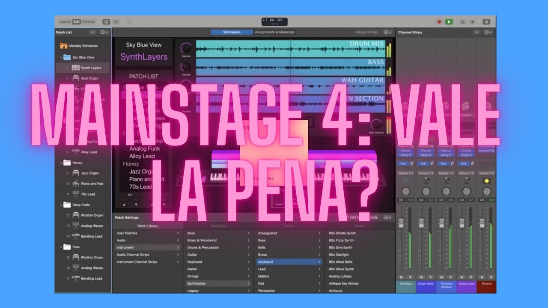Viewport: 548px width, 308px height.
Task: Click the 70s Lead patch icon
Action: (x=75, y=194)
